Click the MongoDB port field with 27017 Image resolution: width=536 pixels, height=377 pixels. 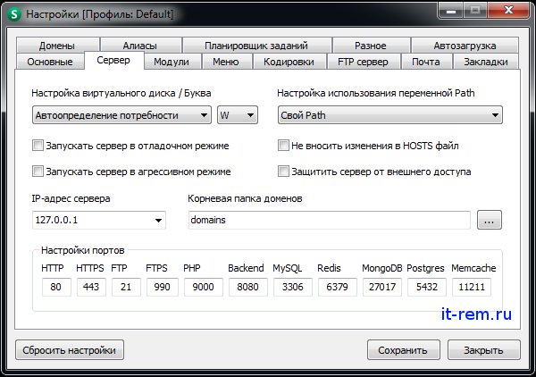(x=382, y=287)
